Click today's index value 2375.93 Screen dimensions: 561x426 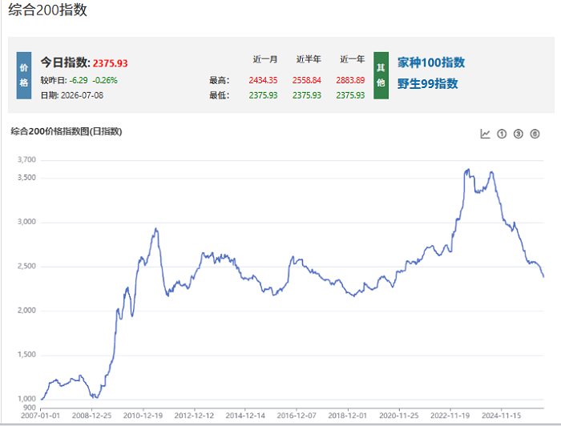[111, 63]
